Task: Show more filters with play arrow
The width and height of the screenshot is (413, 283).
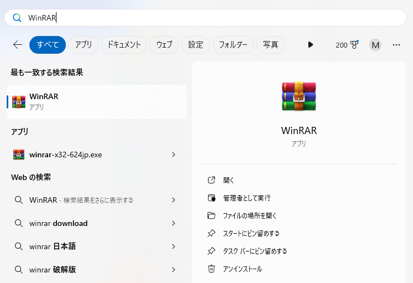Action: coord(311,45)
